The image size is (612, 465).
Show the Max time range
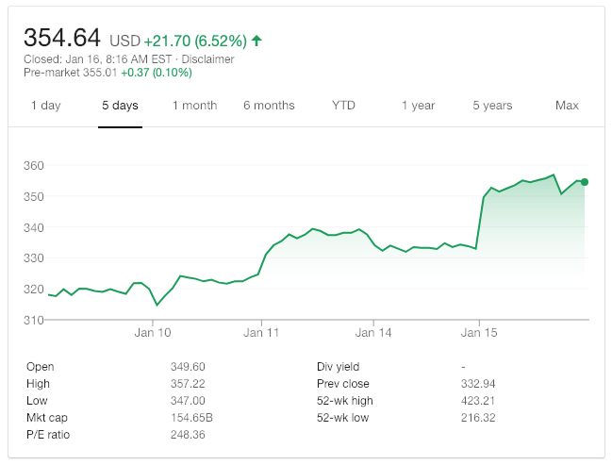[567, 106]
